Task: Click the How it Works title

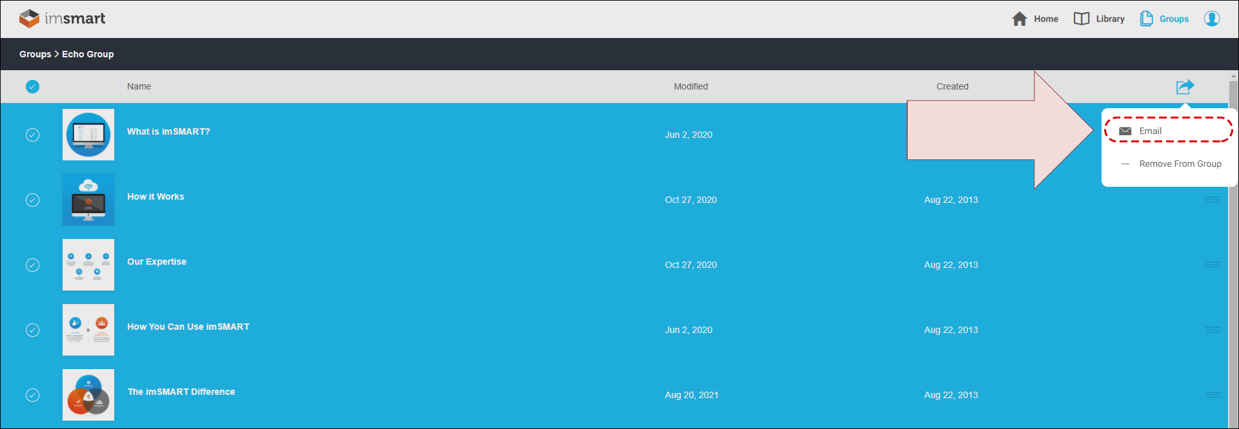Action: tap(156, 196)
